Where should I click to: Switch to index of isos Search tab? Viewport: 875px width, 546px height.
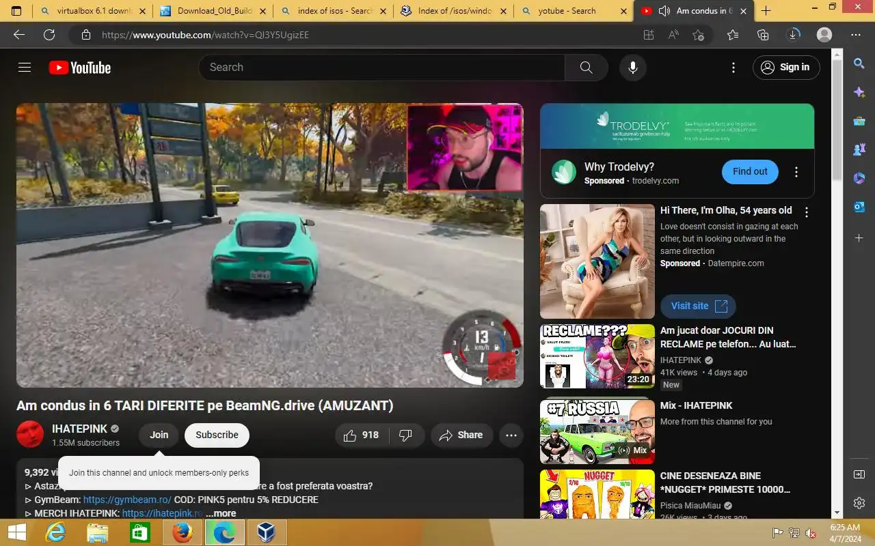click(x=334, y=11)
